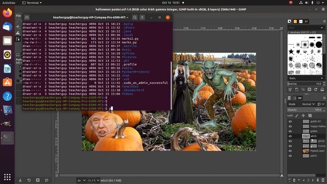Open Rhythmbox from the dock

pyautogui.click(x=7, y=55)
